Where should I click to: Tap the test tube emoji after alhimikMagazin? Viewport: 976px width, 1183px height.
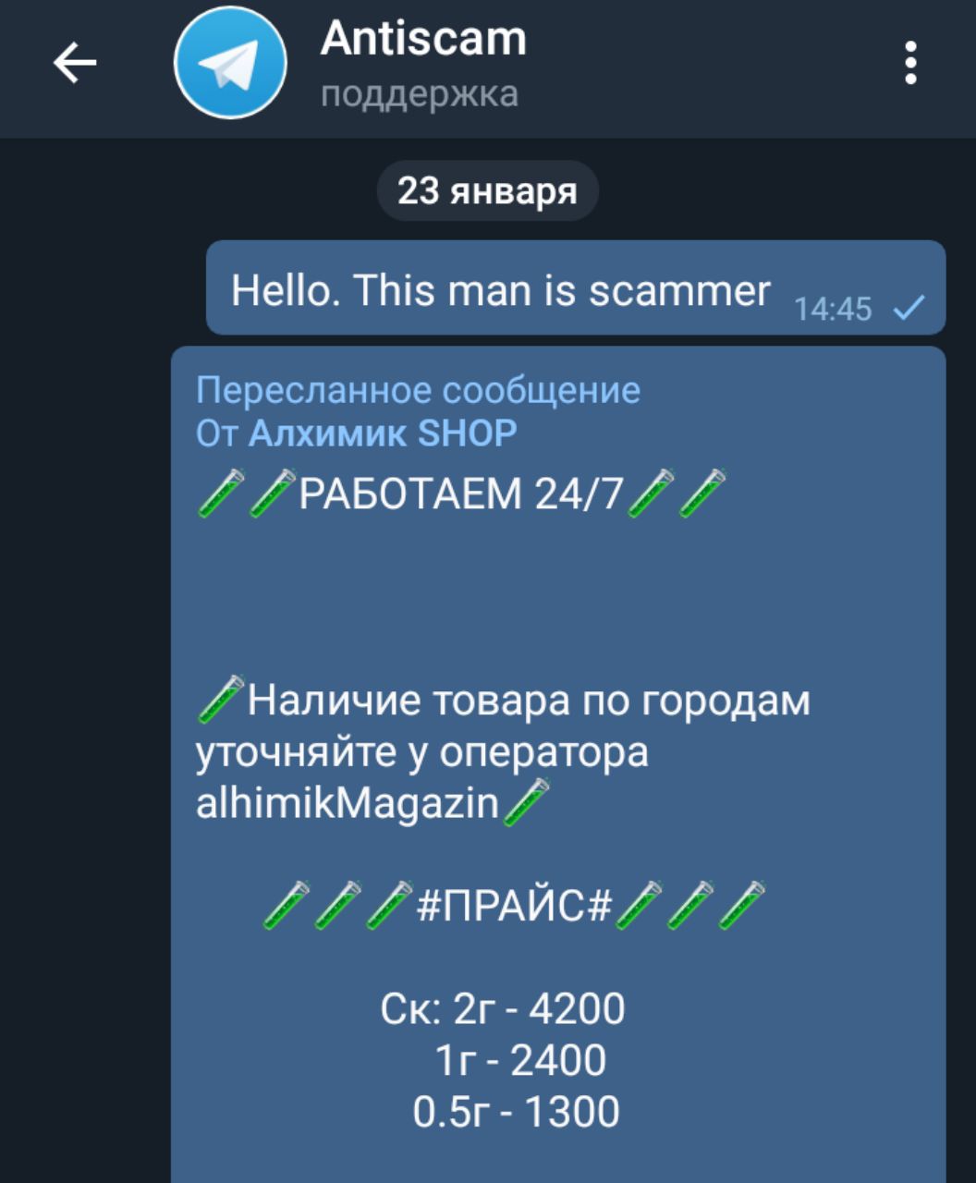(x=526, y=802)
